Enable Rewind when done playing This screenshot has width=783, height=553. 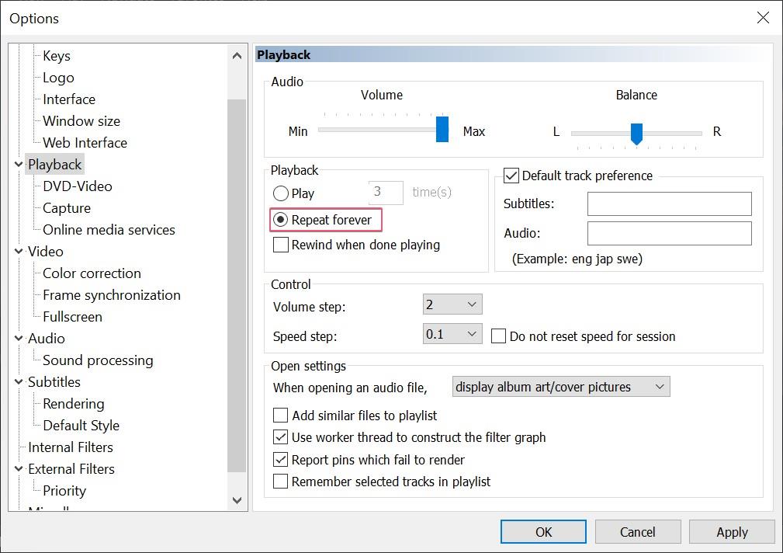(282, 245)
